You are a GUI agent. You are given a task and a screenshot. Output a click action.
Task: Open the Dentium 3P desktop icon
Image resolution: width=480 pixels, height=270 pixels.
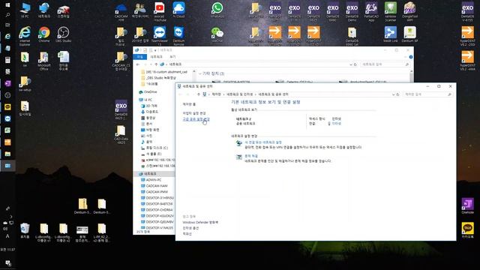[409, 34]
